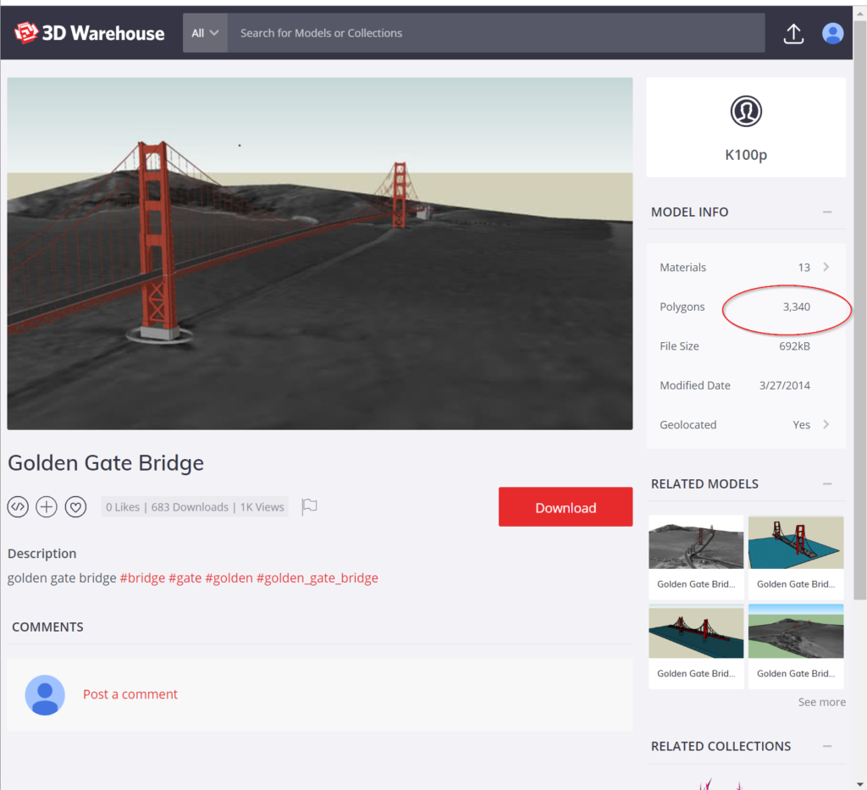Collapse the Related Models section
Image resolution: width=867 pixels, height=790 pixels.
pyautogui.click(x=827, y=484)
